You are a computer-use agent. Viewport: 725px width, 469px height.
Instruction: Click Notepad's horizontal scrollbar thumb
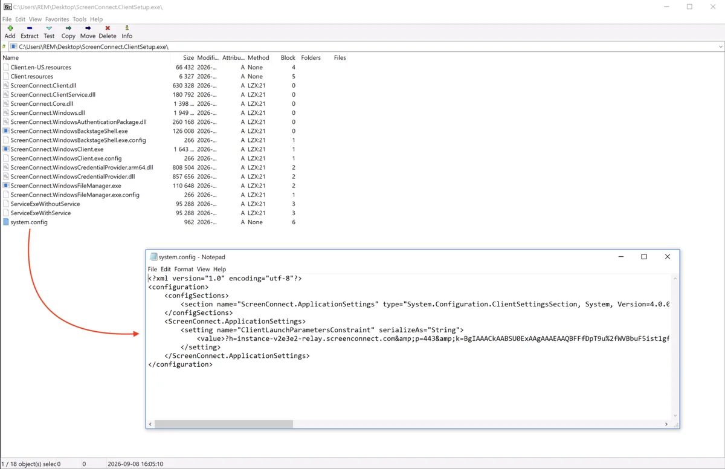tap(224, 424)
